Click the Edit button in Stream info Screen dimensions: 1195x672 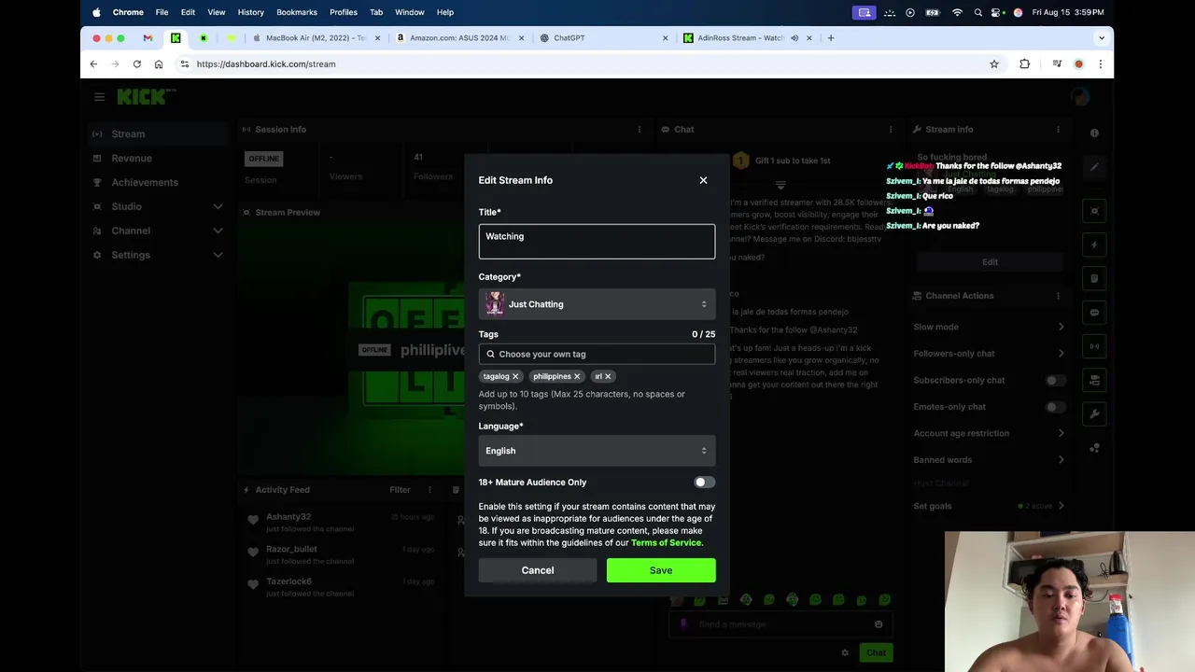pyautogui.click(x=990, y=262)
